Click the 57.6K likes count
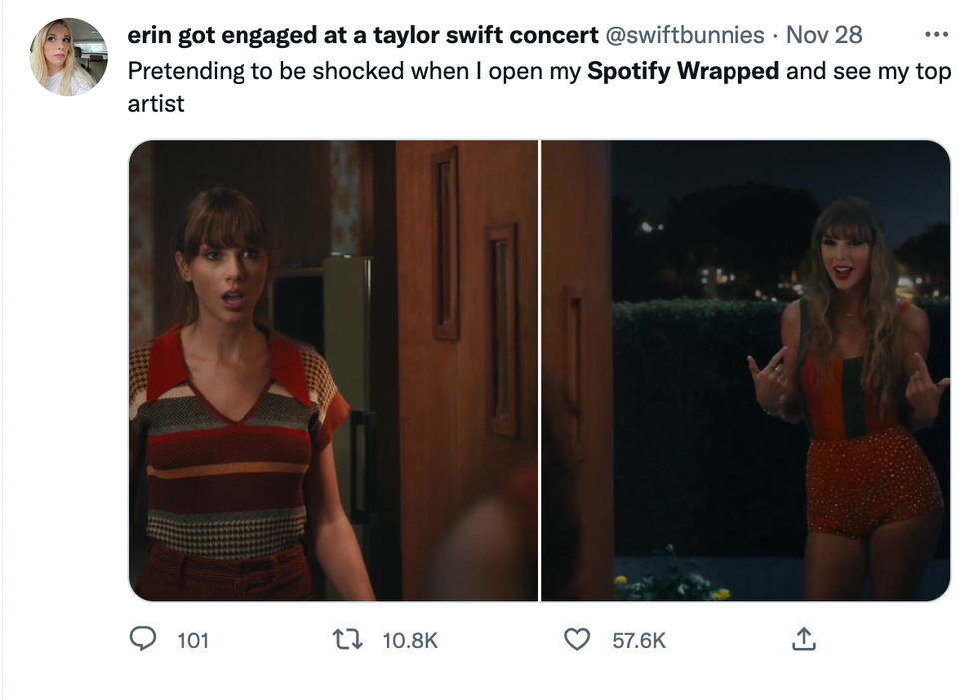The width and height of the screenshot is (978, 700). coord(639,640)
